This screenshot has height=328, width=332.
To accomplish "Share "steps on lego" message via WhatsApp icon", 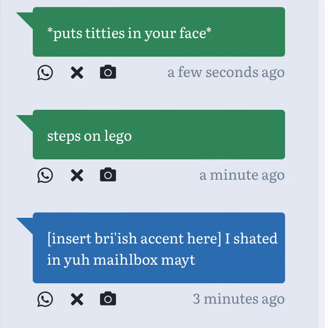I will 45,175.
